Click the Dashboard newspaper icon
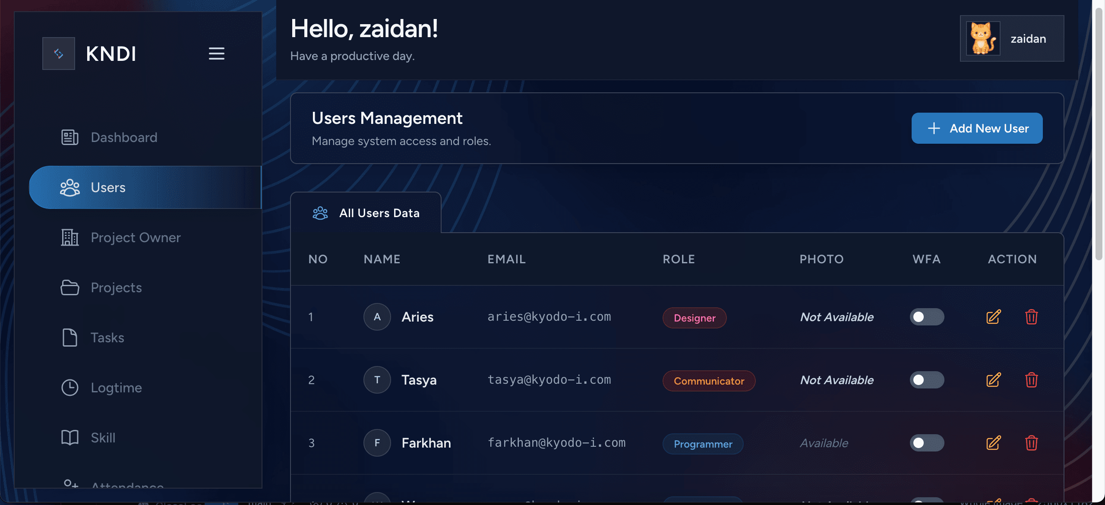Image resolution: width=1105 pixels, height=505 pixels. 69,137
